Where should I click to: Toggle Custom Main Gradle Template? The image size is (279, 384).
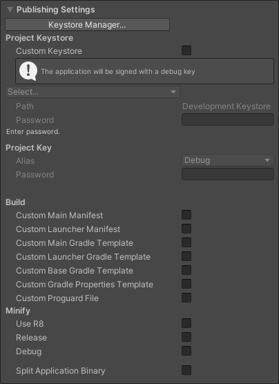[186, 242]
